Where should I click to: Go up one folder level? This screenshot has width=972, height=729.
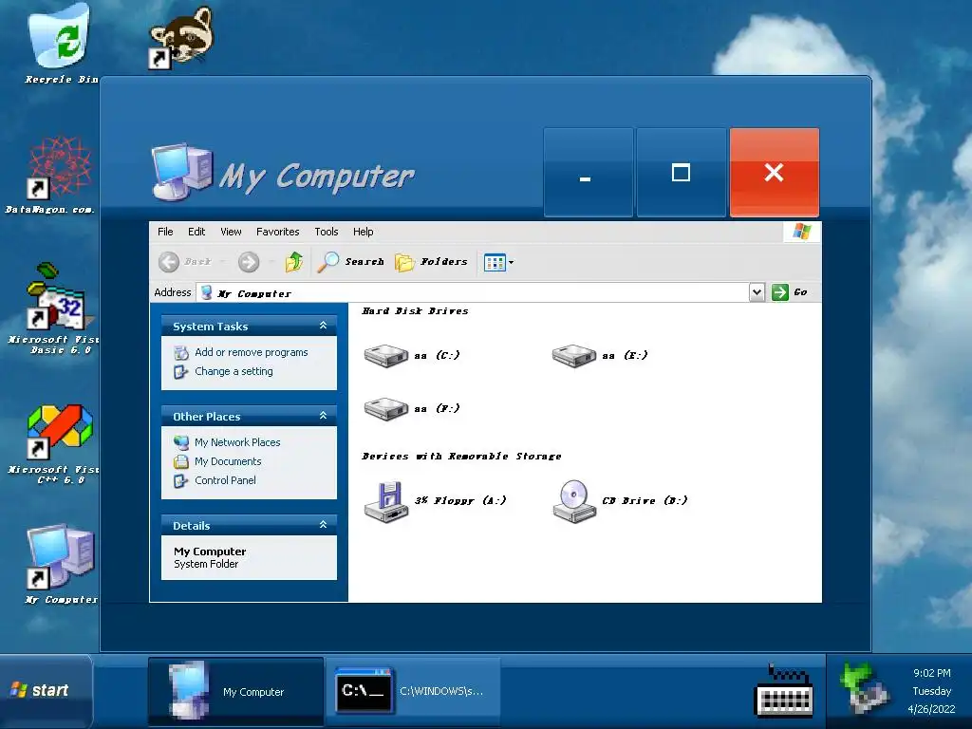[294, 262]
